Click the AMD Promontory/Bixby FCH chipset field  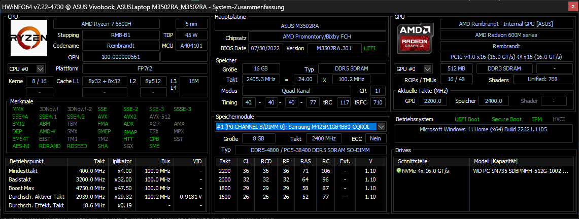click(317, 37)
